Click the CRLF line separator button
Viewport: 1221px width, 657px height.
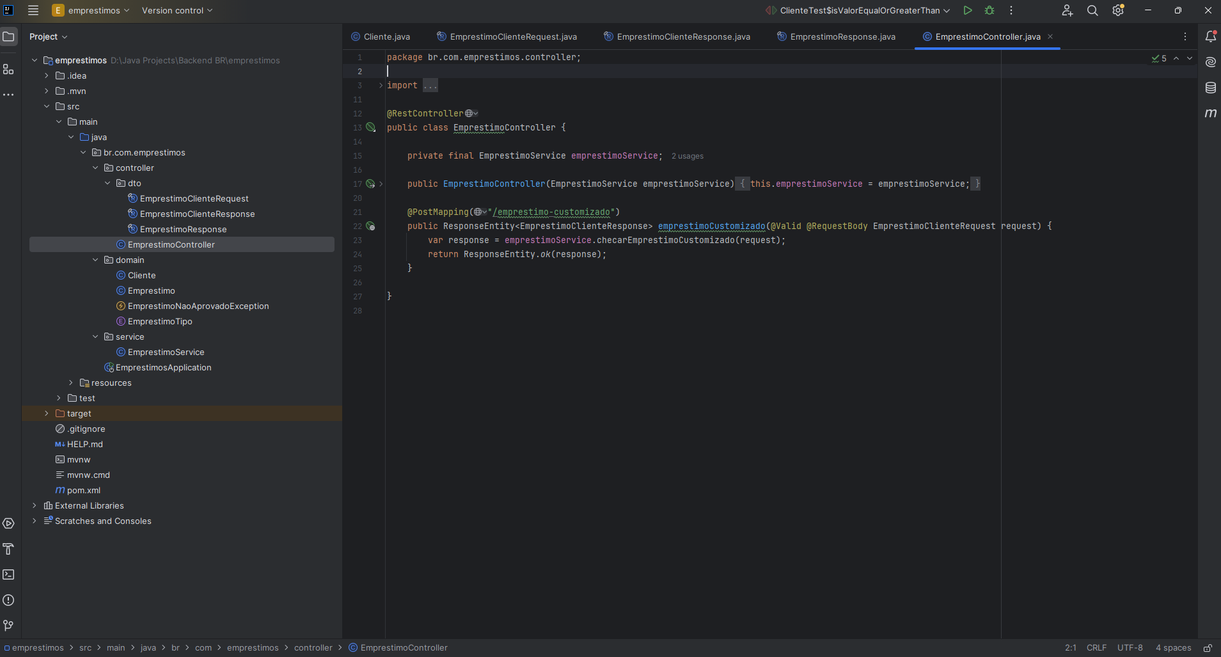click(x=1096, y=648)
